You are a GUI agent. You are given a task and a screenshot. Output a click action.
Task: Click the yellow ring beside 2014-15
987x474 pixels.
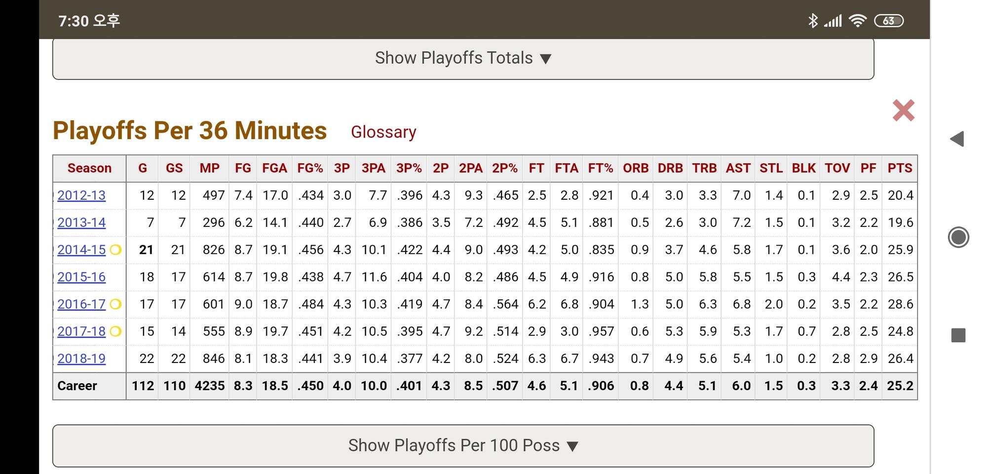point(115,250)
